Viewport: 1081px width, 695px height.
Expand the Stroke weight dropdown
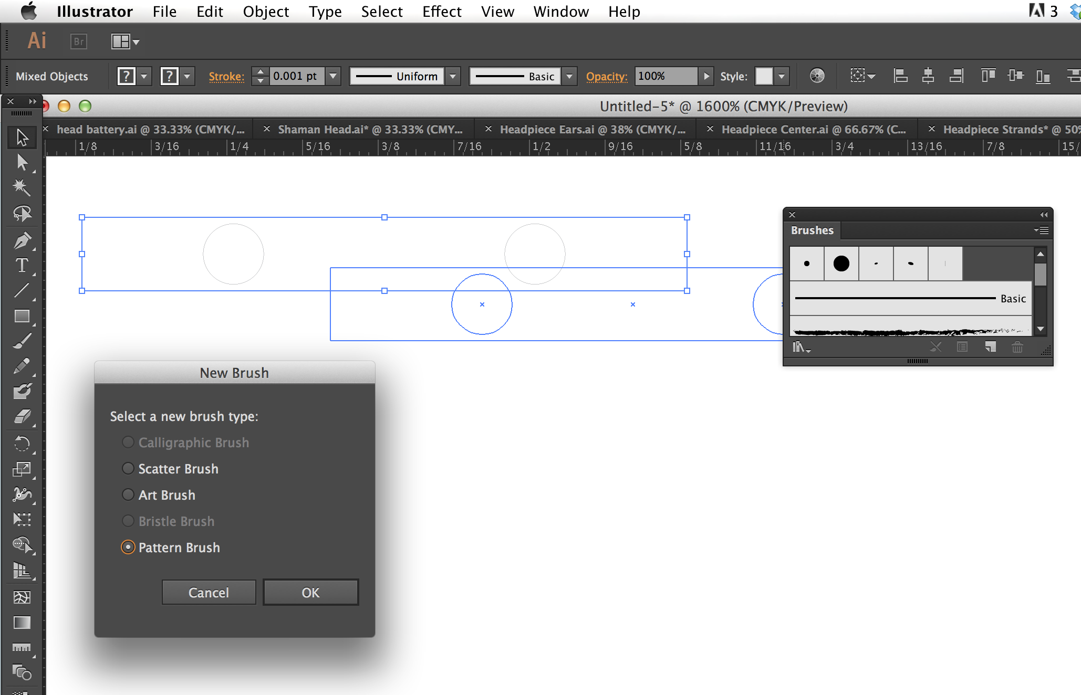point(333,76)
